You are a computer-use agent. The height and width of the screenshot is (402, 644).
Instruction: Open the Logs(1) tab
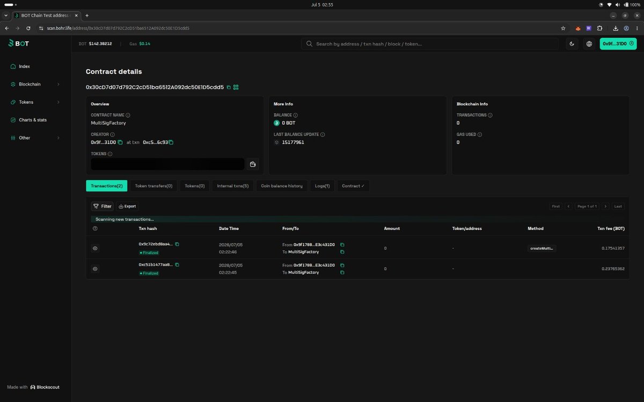(323, 186)
